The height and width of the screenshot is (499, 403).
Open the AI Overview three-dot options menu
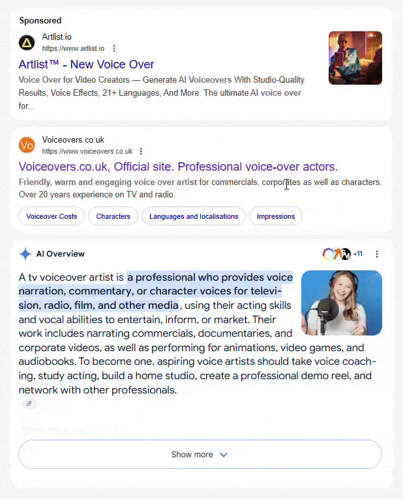[376, 254]
